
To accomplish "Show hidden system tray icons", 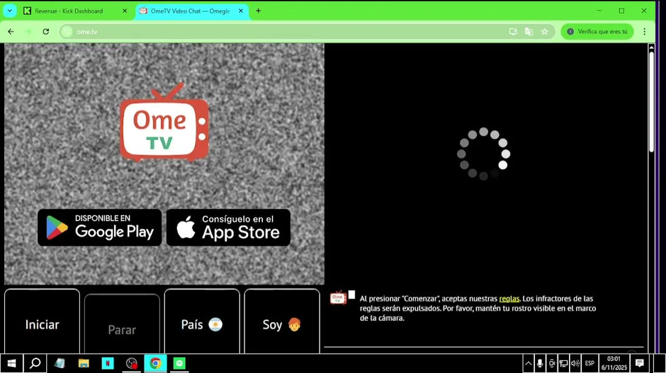I will [529, 363].
